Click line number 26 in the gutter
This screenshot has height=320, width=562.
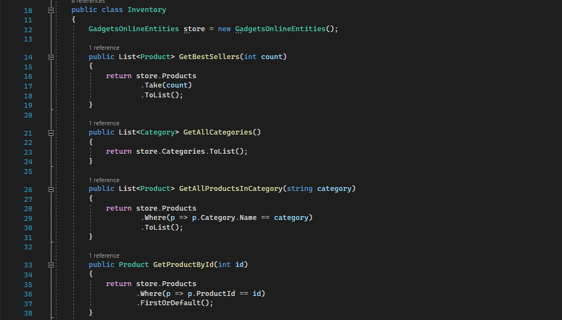(28, 189)
